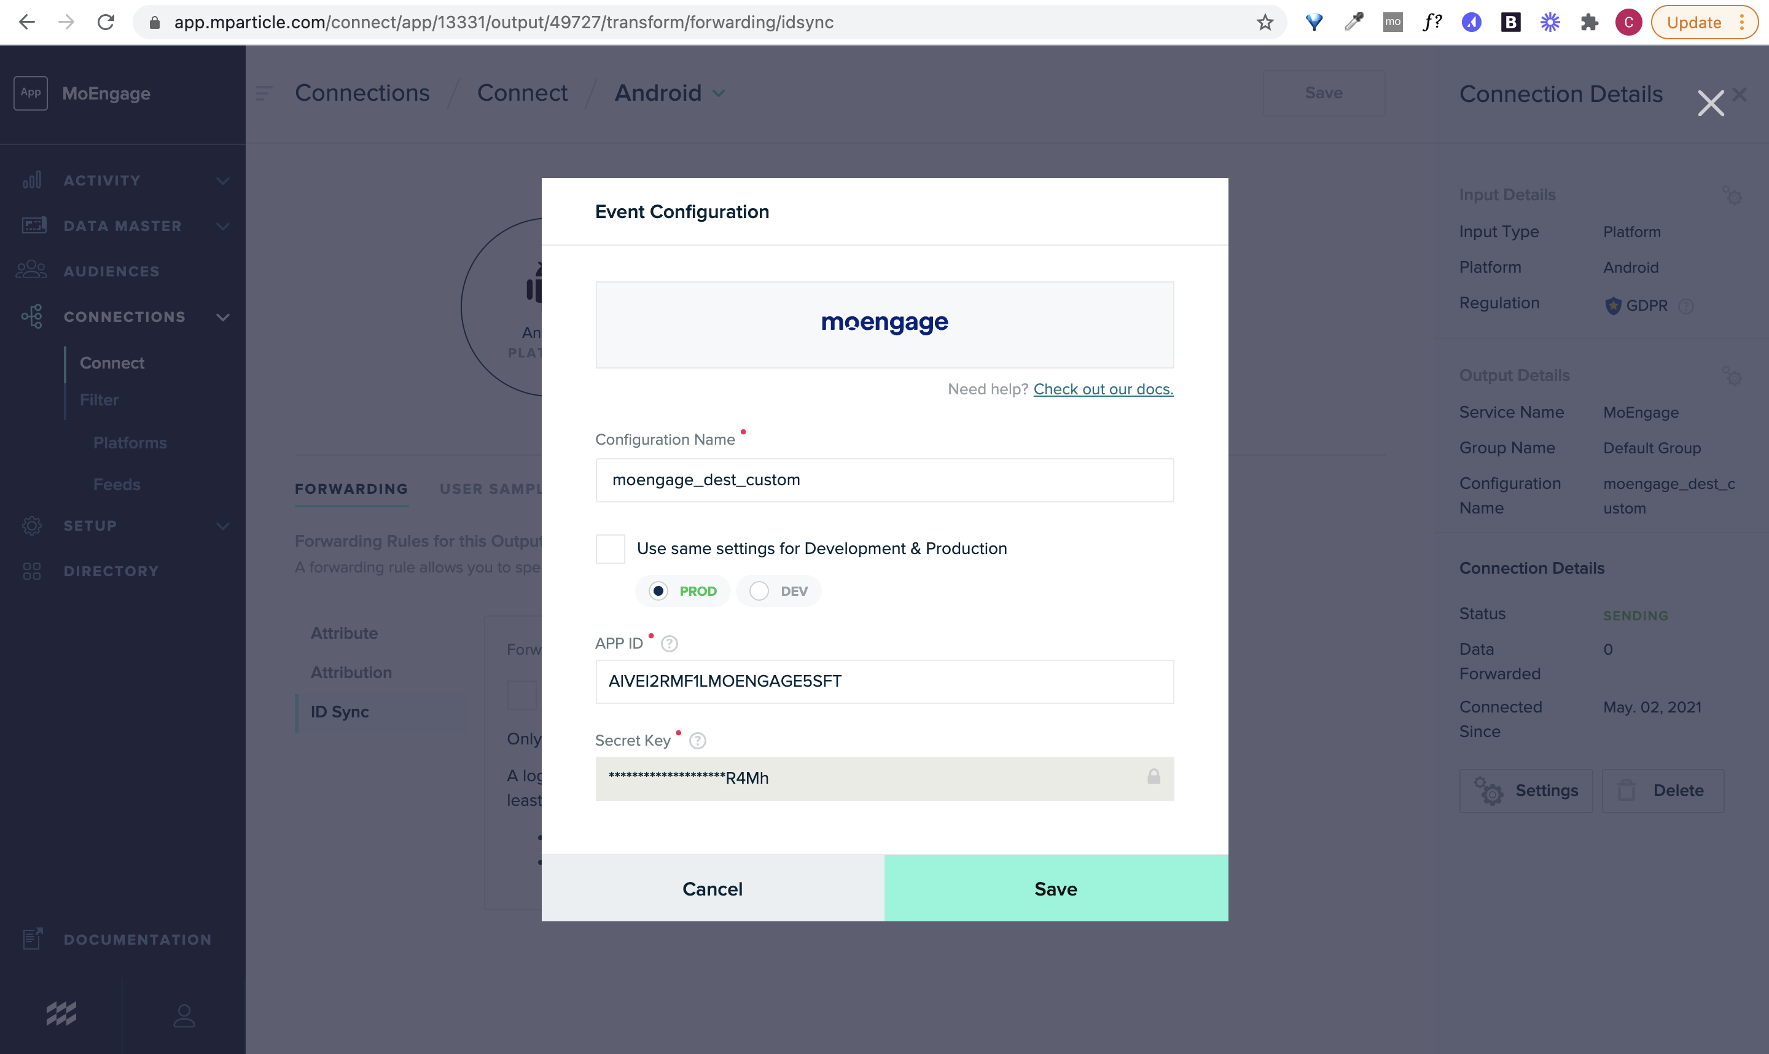Screen dimensions: 1769x1054
Task: Reload the page with refresh icon
Action: pyautogui.click(x=106, y=22)
